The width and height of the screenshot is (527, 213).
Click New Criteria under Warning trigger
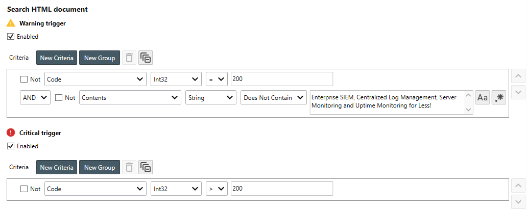[x=56, y=58]
